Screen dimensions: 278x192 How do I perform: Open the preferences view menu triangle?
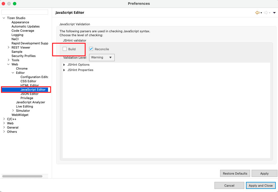point(274,13)
